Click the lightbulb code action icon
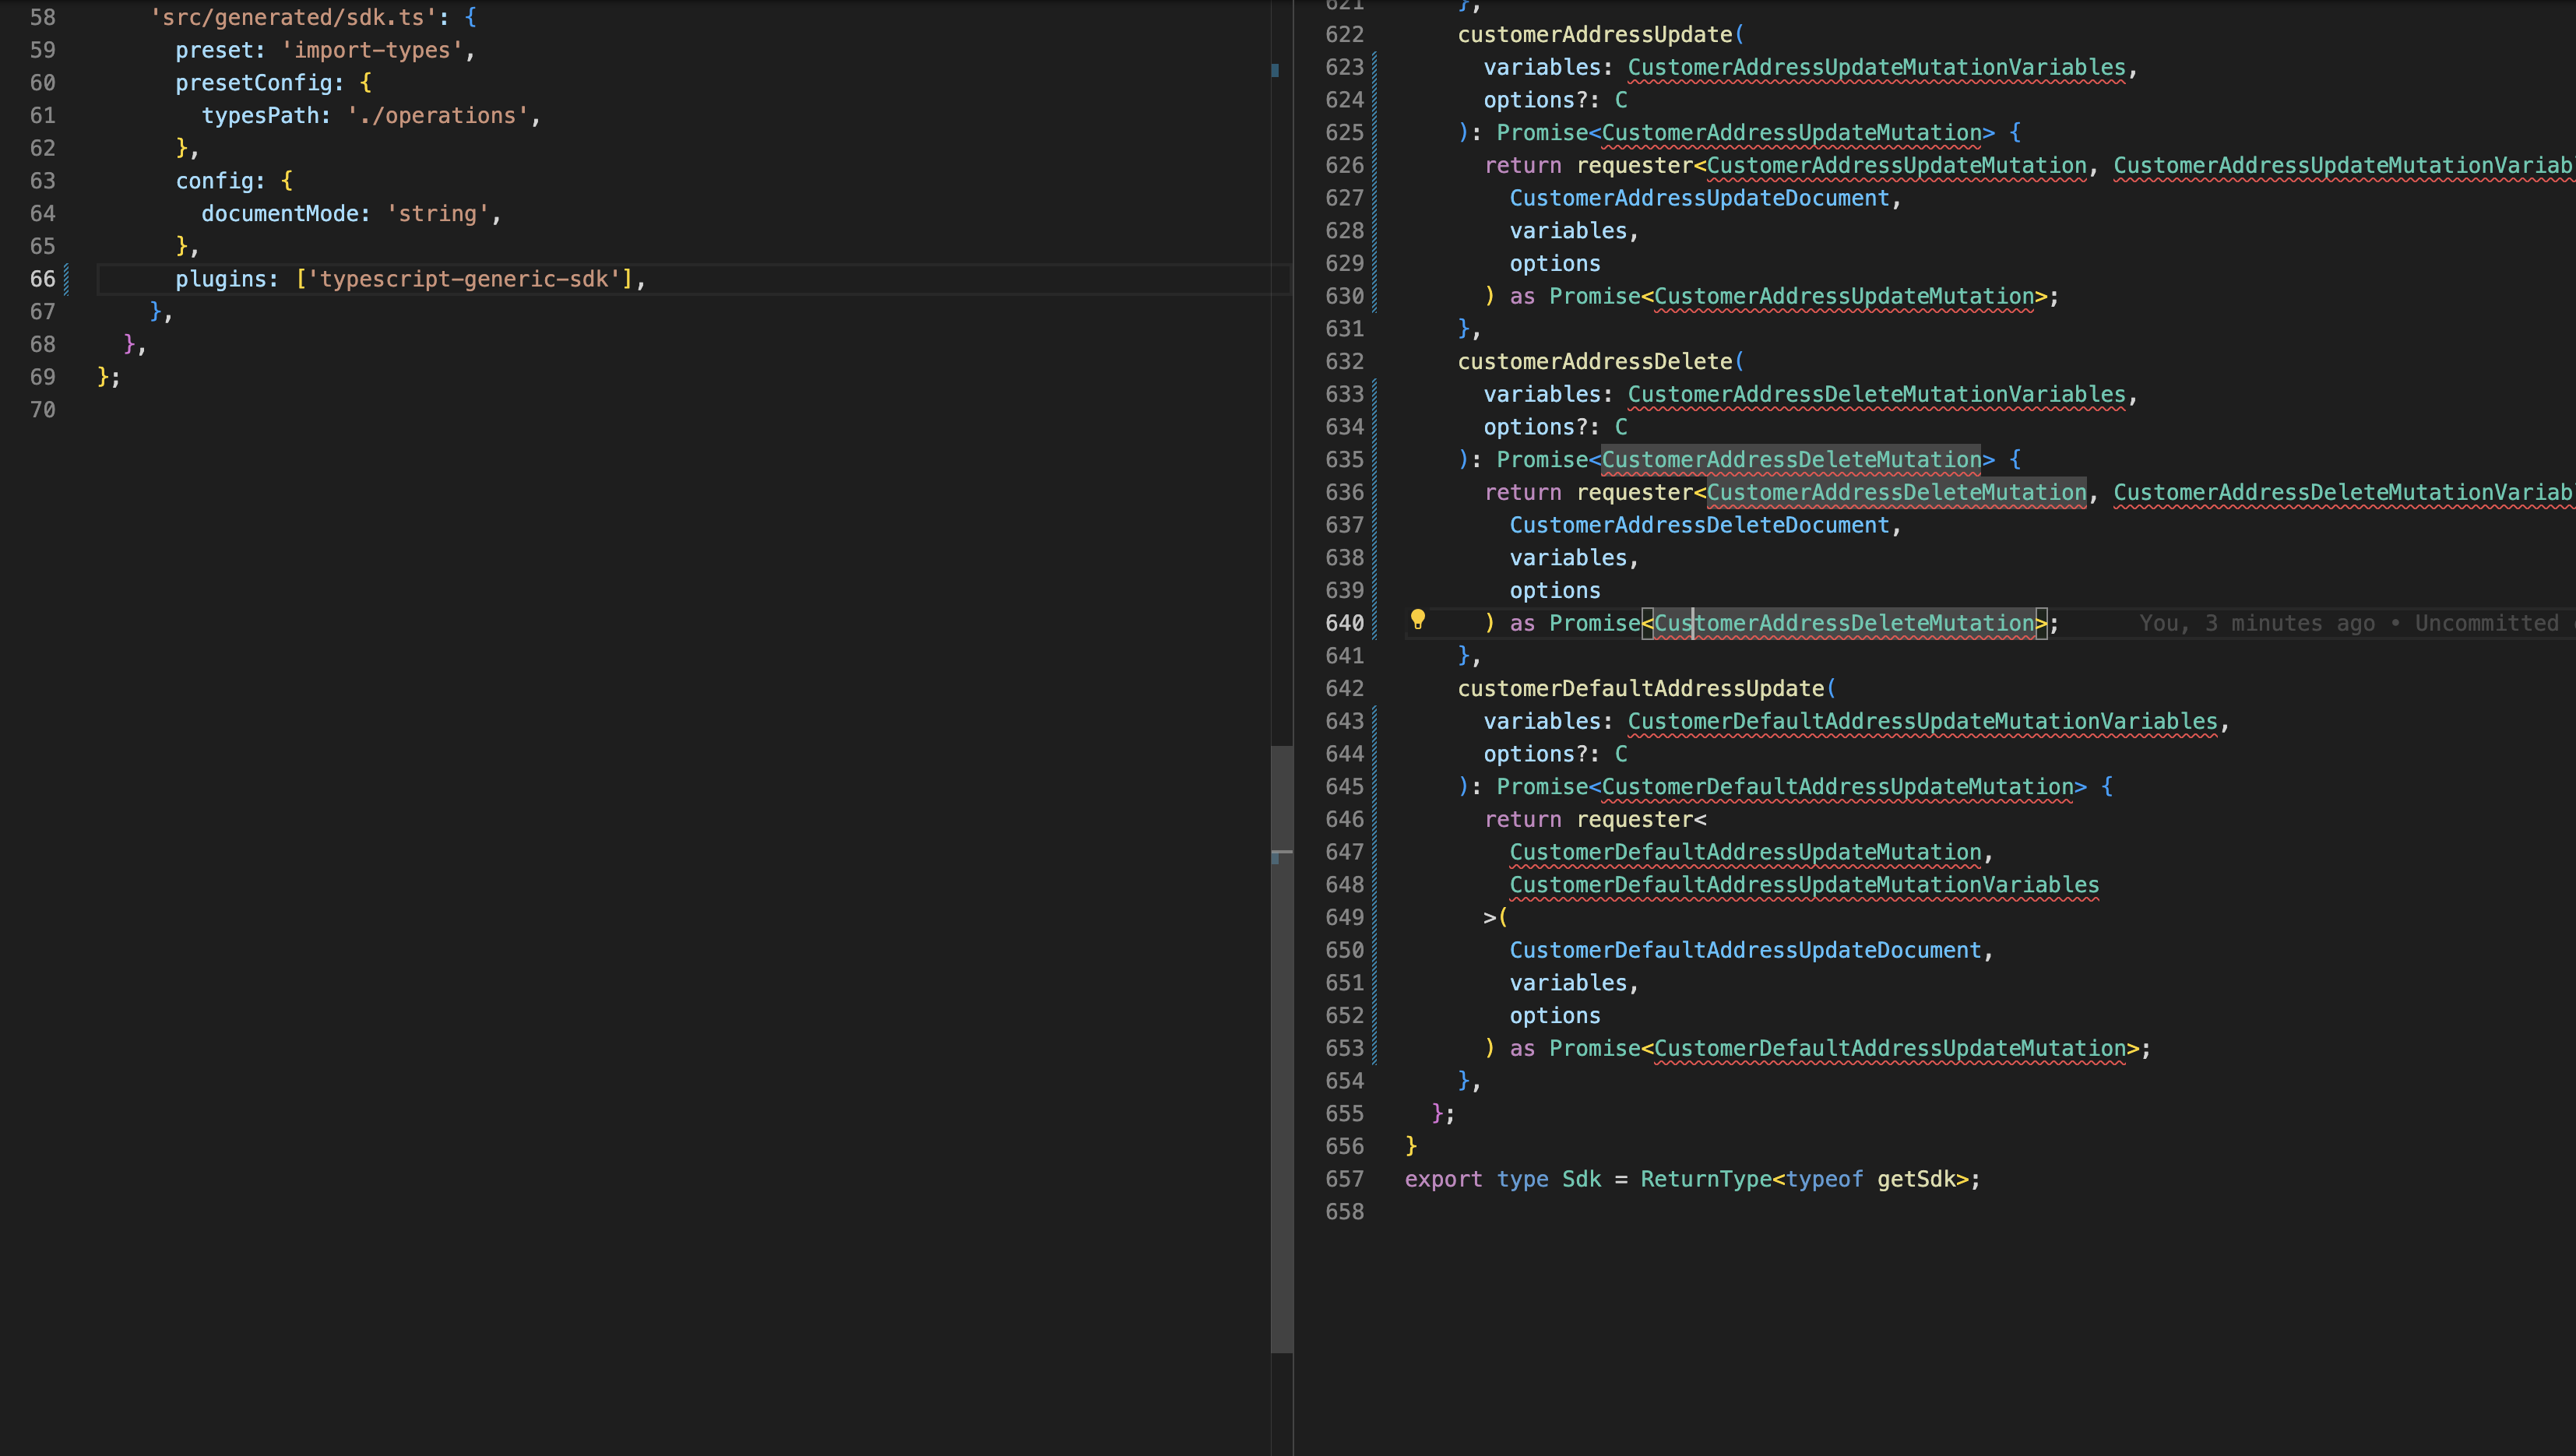2576x1456 pixels. pos(1417,619)
